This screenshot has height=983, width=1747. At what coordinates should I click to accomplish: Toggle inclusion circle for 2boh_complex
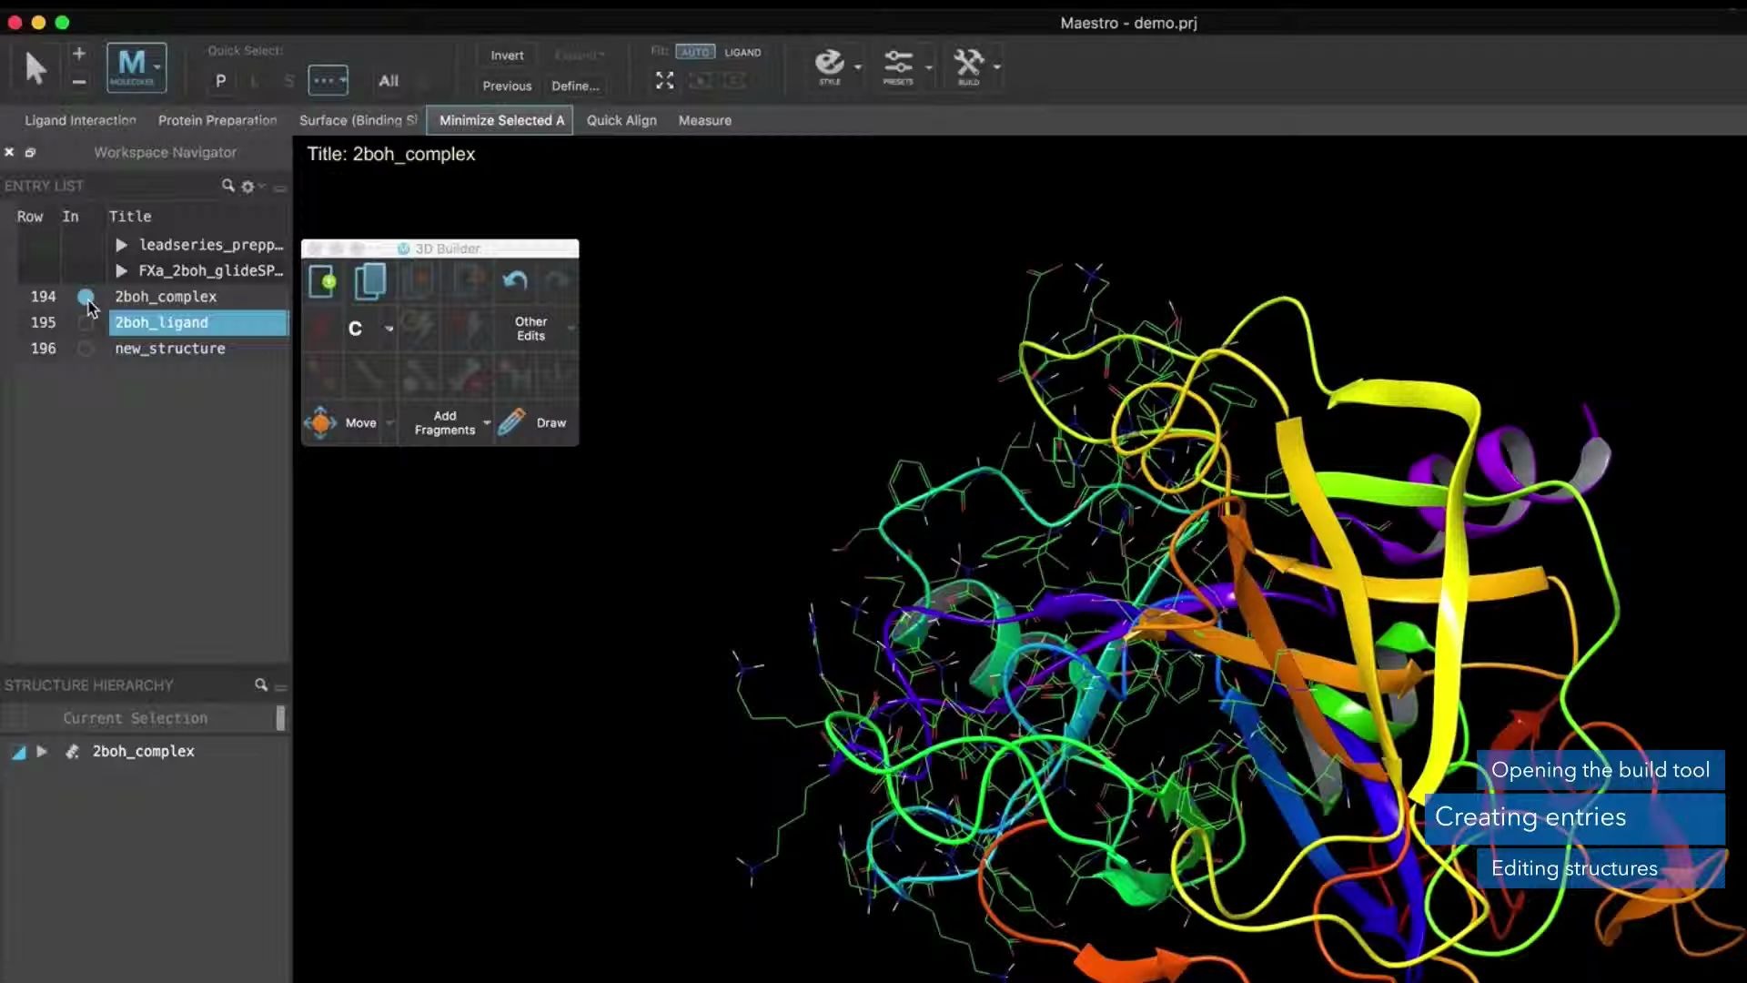point(86,297)
